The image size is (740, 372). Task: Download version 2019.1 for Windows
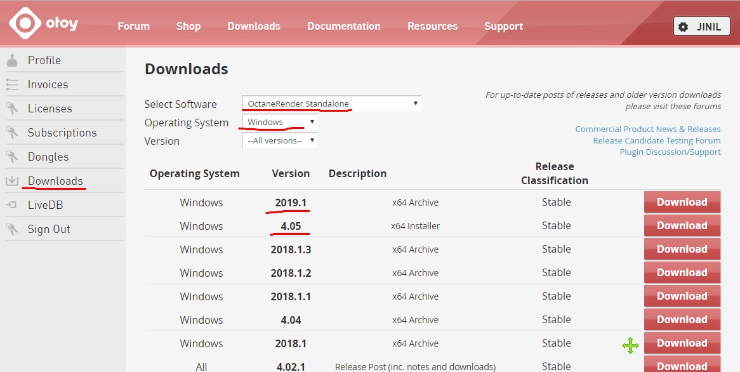pos(682,202)
